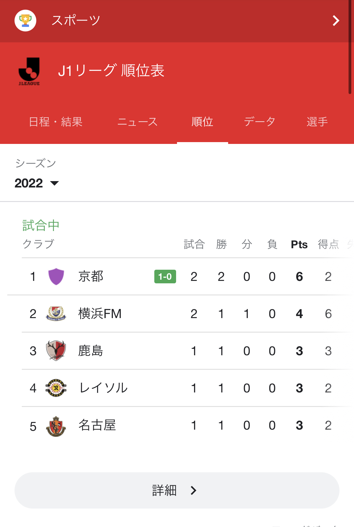Click the chevron beside 詳細
Screen dimensions: 354x527
(194, 490)
